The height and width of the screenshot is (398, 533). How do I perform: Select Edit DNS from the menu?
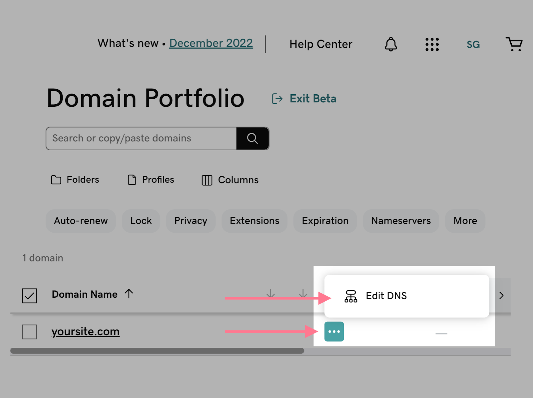pos(386,296)
